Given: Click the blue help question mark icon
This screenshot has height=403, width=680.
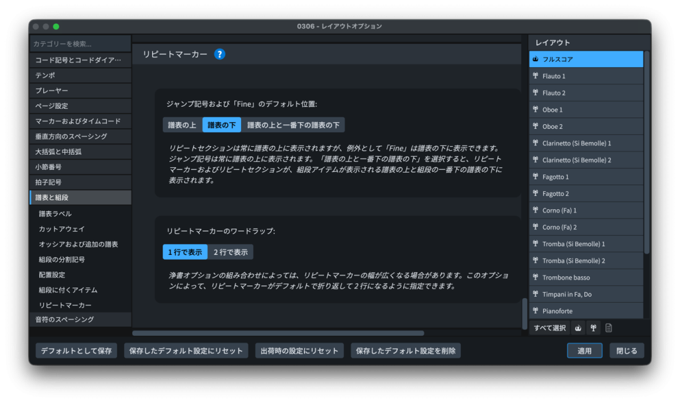Looking at the screenshot, I should 220,54.
